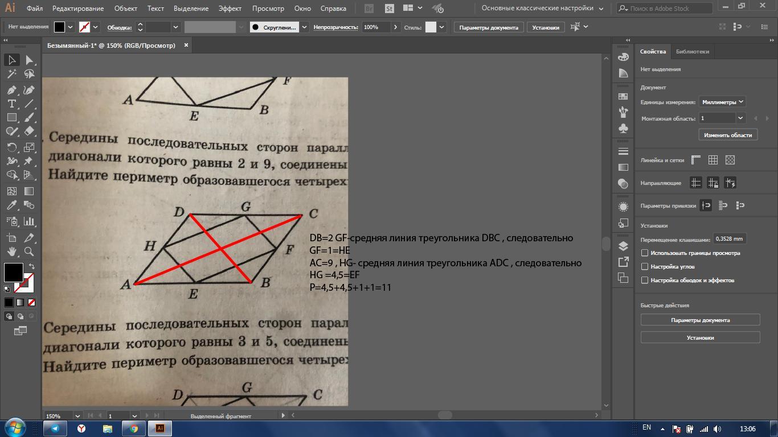Viewport: 778px width, 437px height.
Task: Click 'Параметры документа' in Быстрые действия
Action: 701,320
